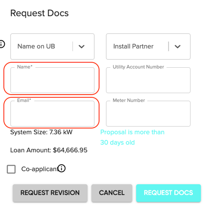Screen dimensions: 204x205
Task: Click the Install Partner chevron arrow
Action: tap(178, 46)
